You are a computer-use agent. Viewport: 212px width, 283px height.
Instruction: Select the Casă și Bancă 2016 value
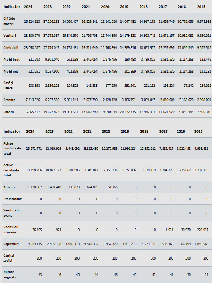coord(189,86)
